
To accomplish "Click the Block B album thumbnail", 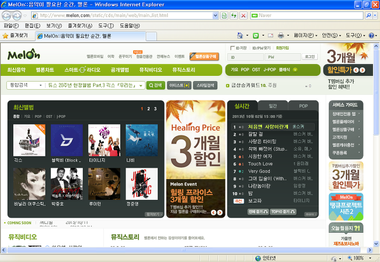I will [66, 140].
